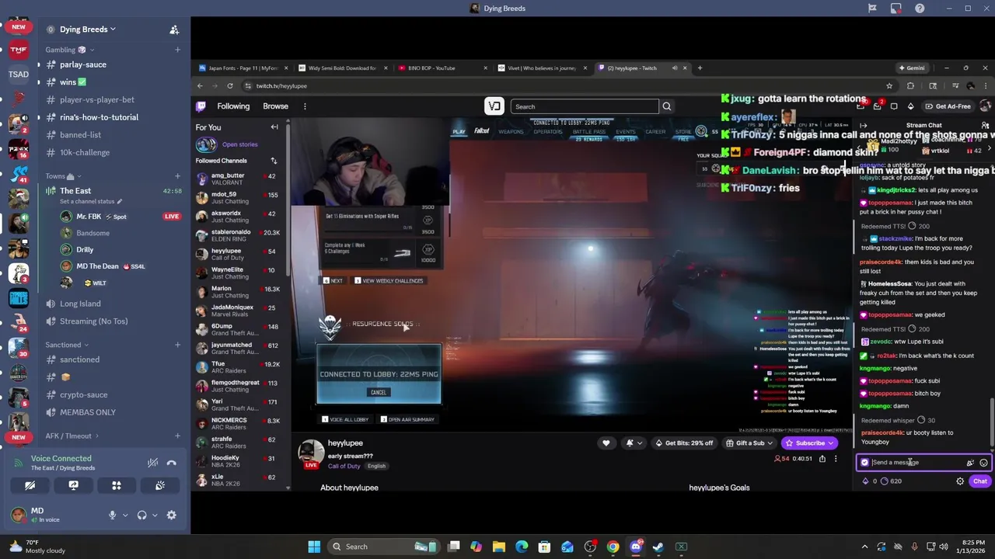This screenshot has height=559, width=995.
Task: Click the Twitch search magnifier button
Action: [666, 106]
